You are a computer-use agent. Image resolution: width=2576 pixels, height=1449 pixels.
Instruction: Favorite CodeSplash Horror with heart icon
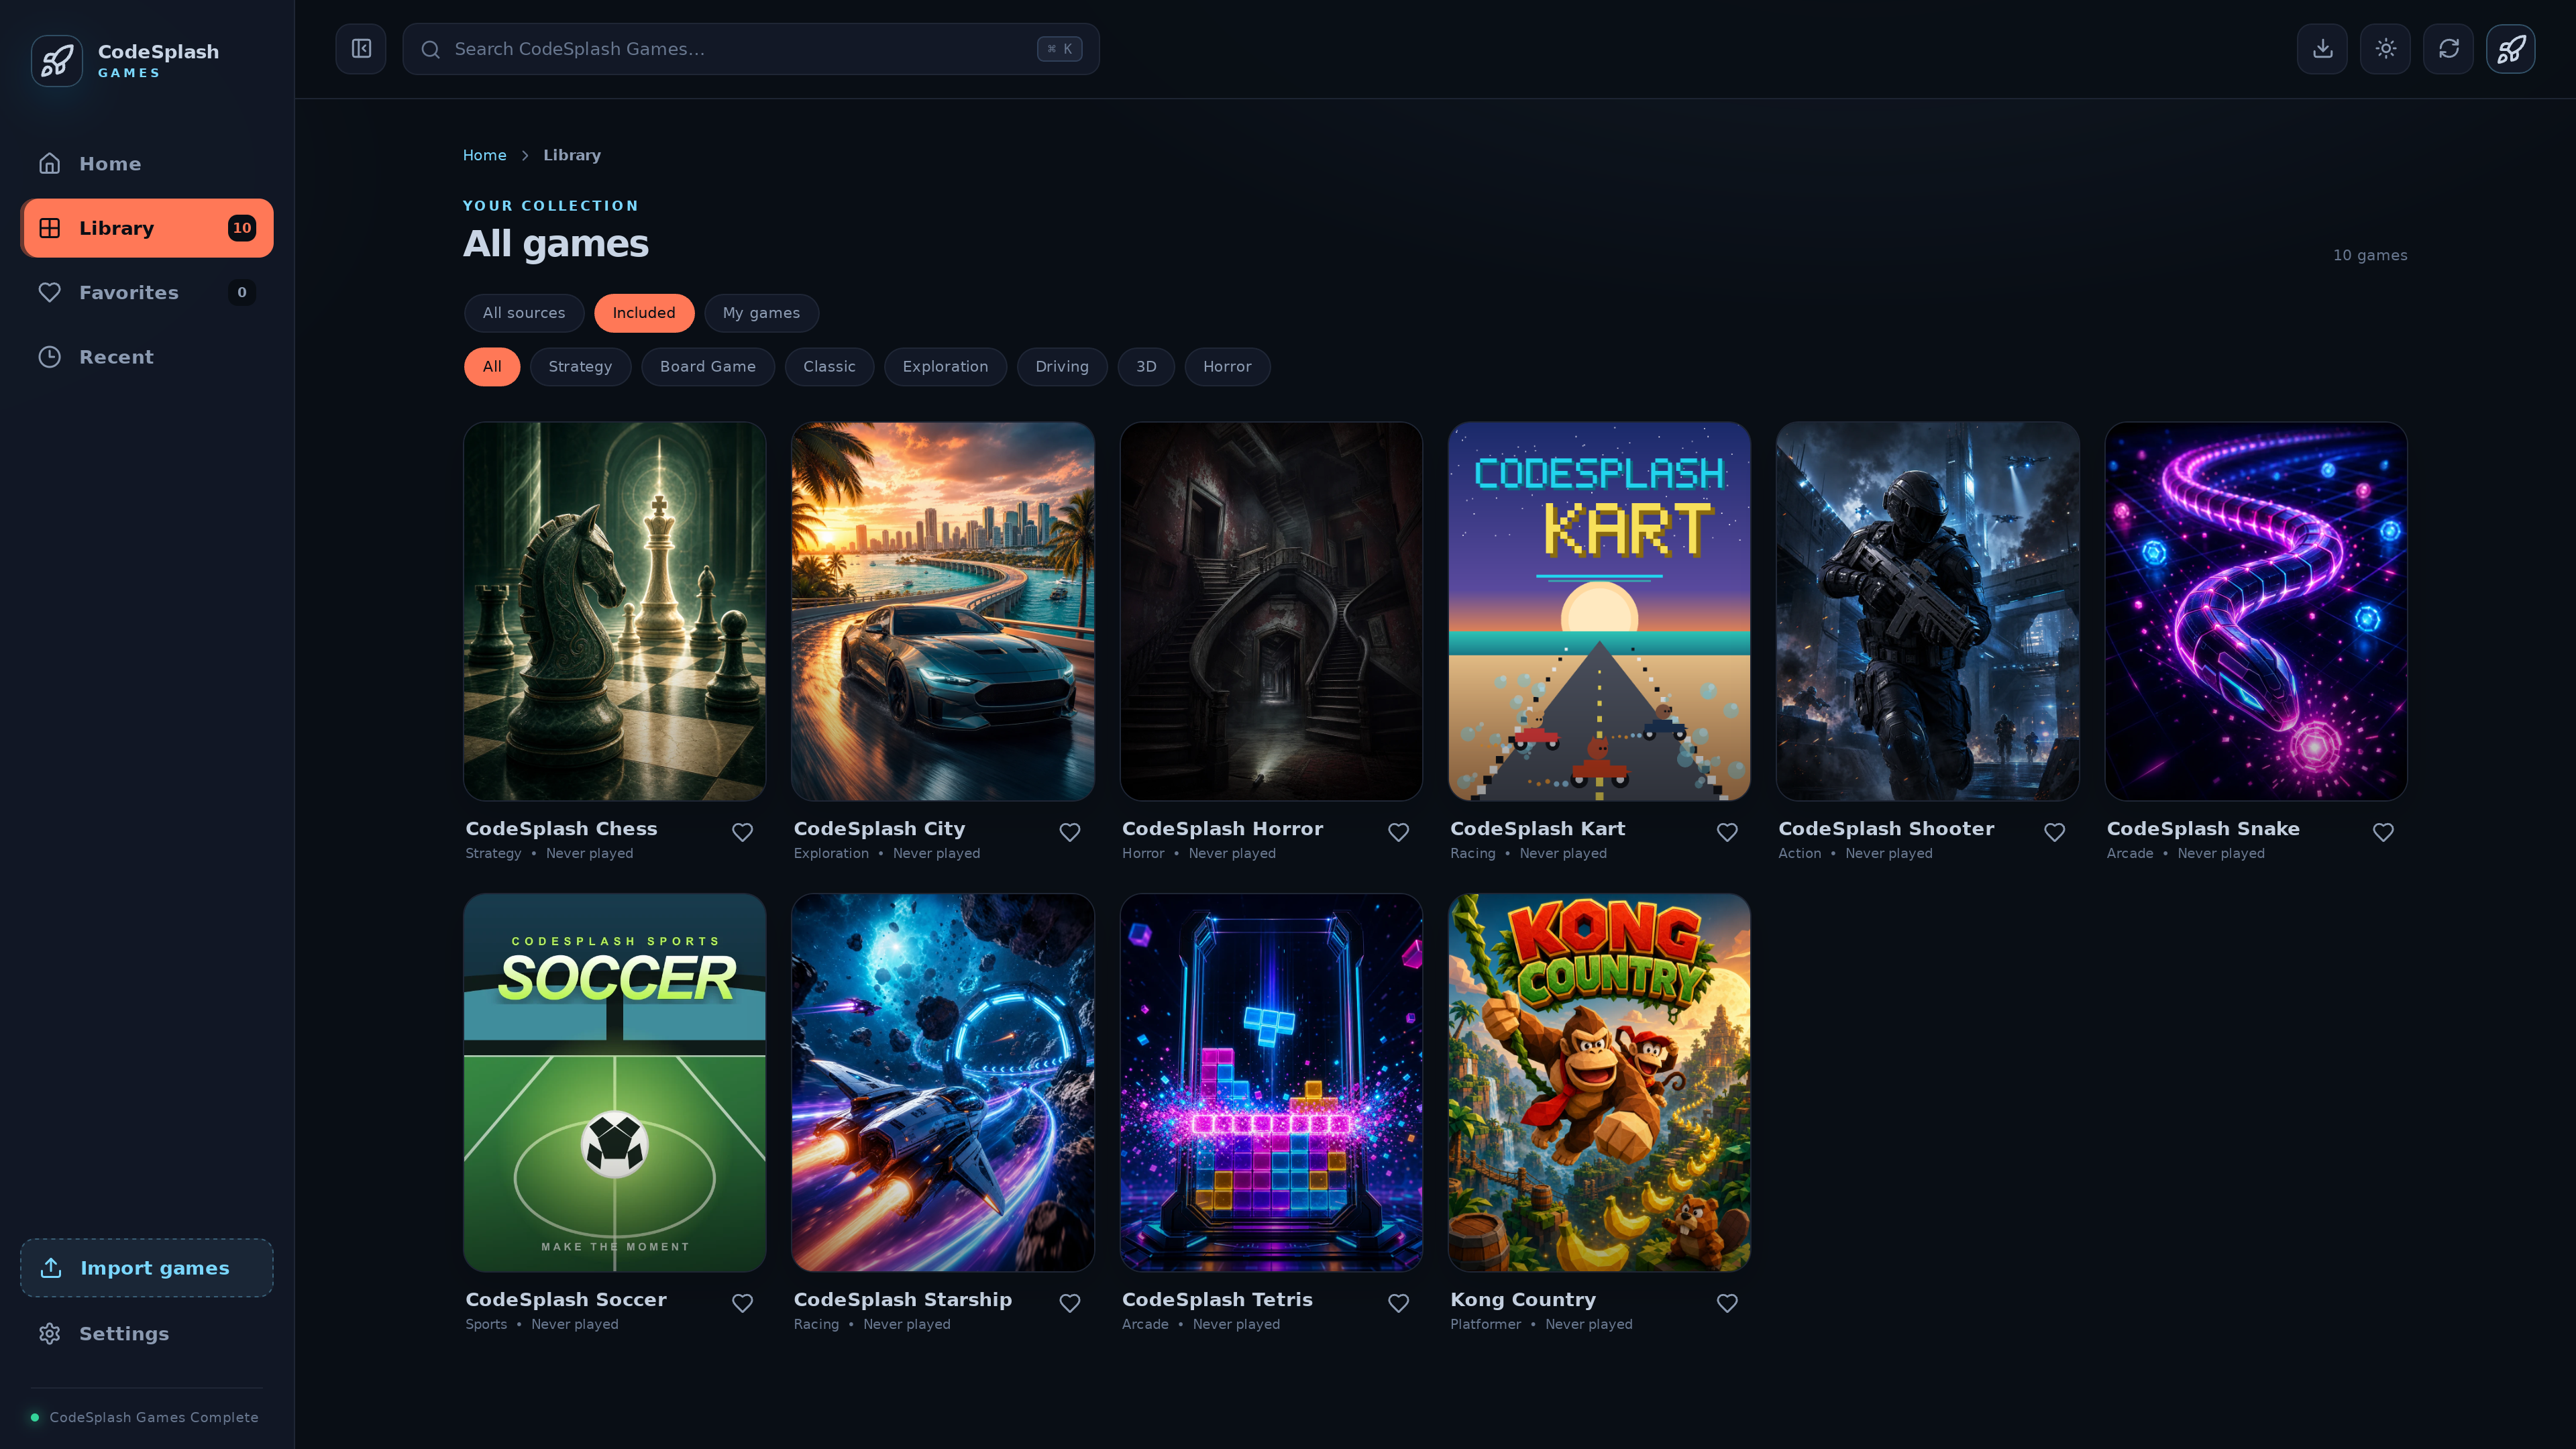pyautogui.click(x=1398, y=832)
